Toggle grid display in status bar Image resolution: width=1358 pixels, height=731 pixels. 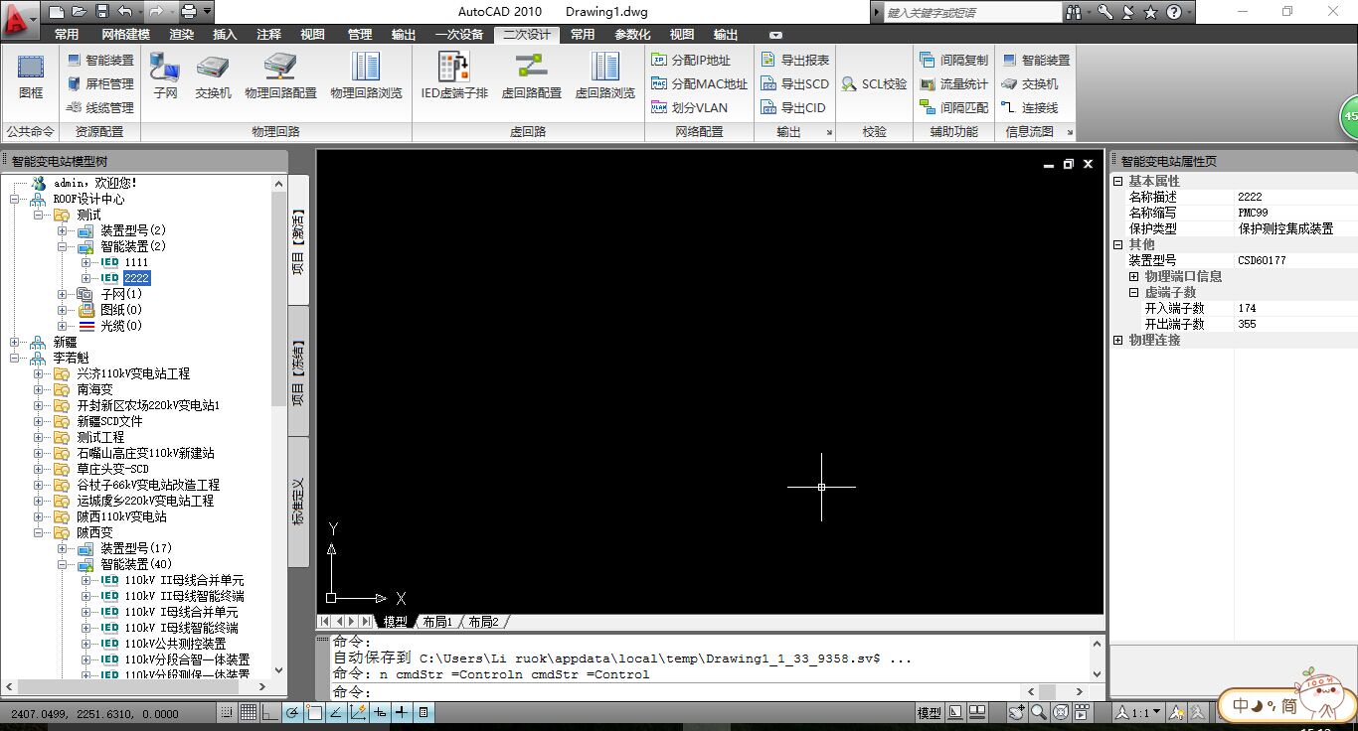click(x=249, y=712)
